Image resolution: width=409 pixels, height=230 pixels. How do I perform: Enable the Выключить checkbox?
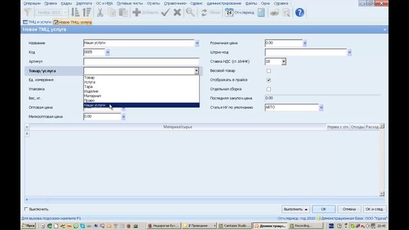click(x=26, y=209)
